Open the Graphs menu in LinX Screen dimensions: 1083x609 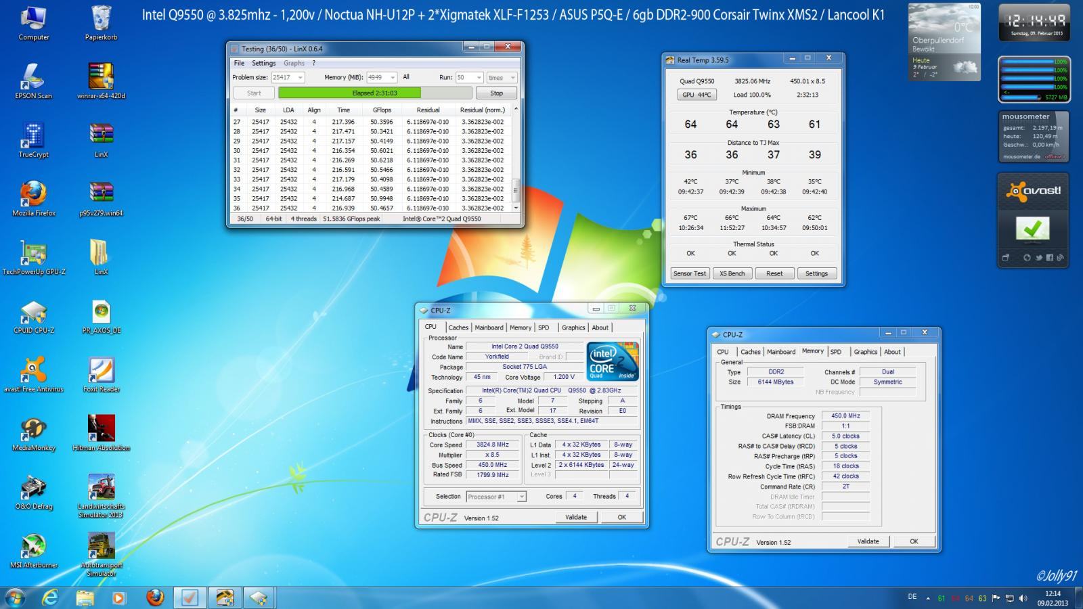pyautogui.click(x=294, y=63)
